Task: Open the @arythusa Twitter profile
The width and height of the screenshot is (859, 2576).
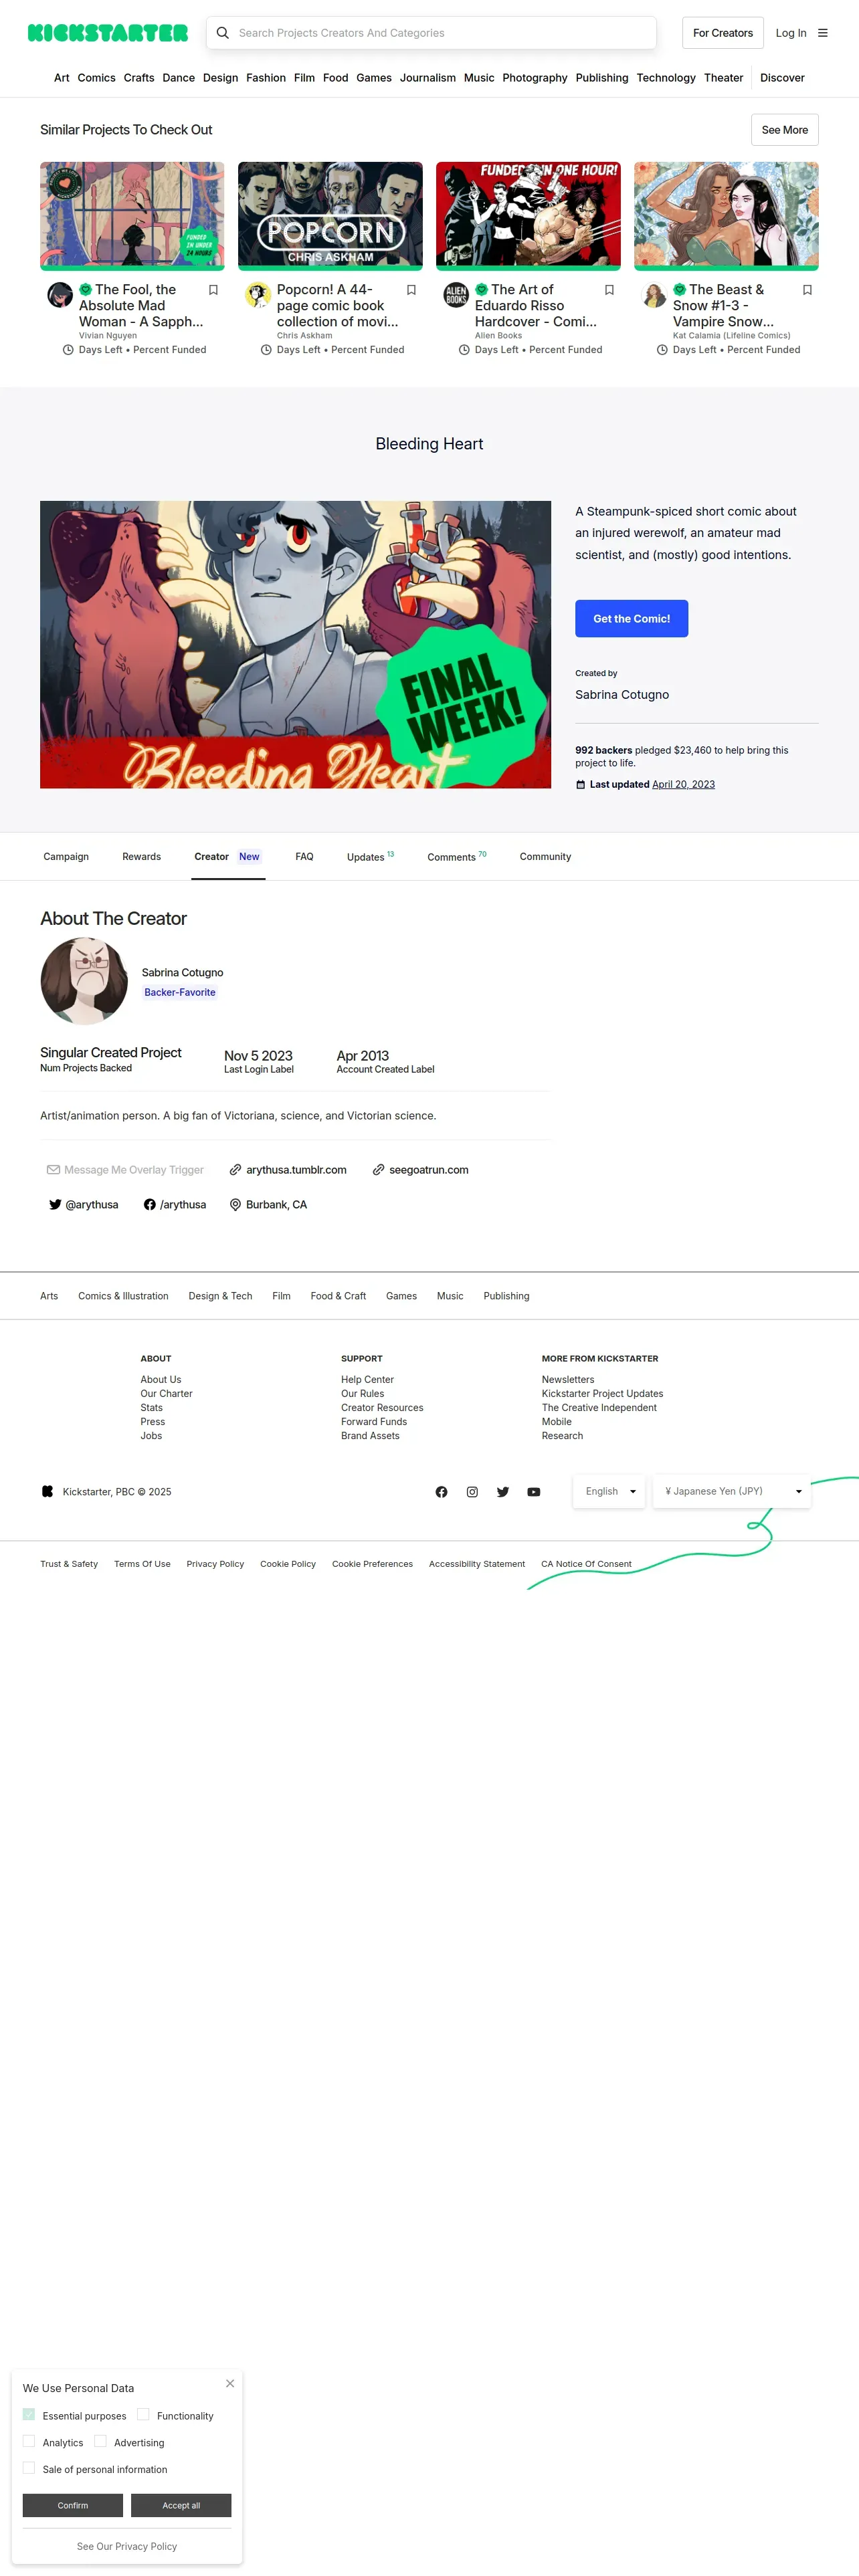Action: 84,1205
